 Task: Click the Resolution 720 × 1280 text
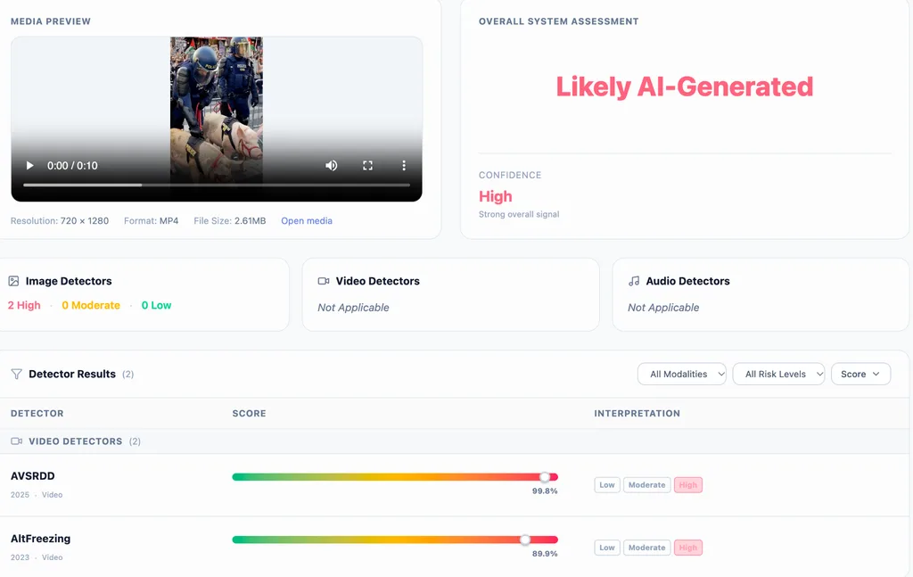coord(60,220)
